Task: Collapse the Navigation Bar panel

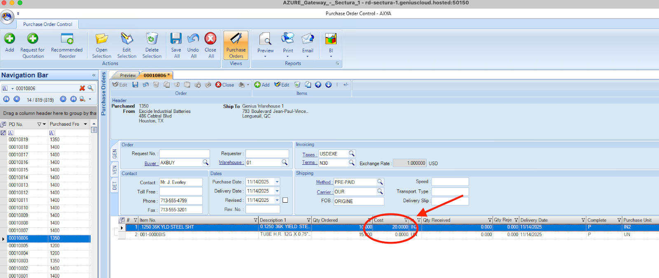Action: pyautogui.click(x=94, y=75)
